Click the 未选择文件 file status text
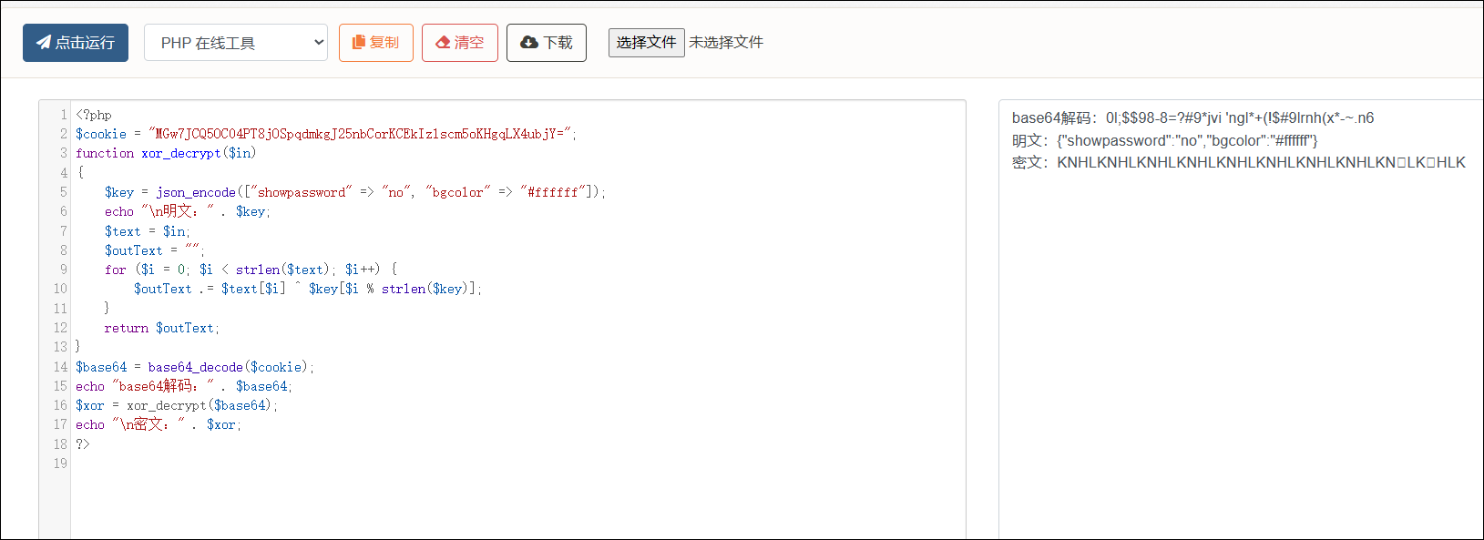 point(726,43)
